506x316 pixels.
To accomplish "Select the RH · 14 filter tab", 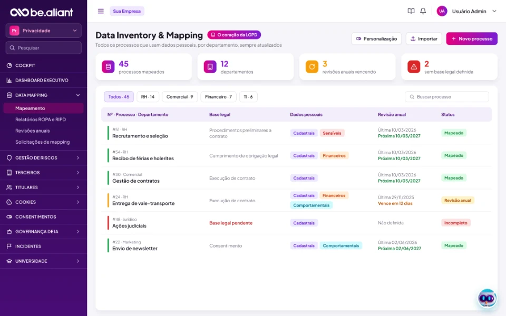I will [148, 97].
